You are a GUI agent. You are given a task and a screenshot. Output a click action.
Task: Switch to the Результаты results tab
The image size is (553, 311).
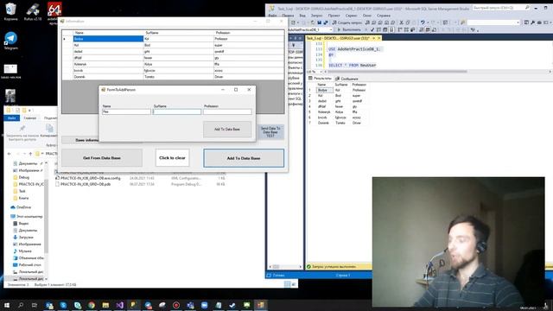tap(321, 79)
